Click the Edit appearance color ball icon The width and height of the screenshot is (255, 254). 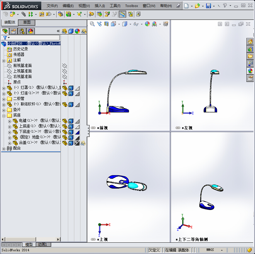pyautogui.click(x=147, y=24)
